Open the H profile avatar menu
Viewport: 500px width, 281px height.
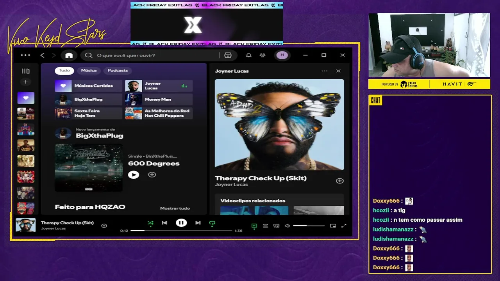[282, 55]
